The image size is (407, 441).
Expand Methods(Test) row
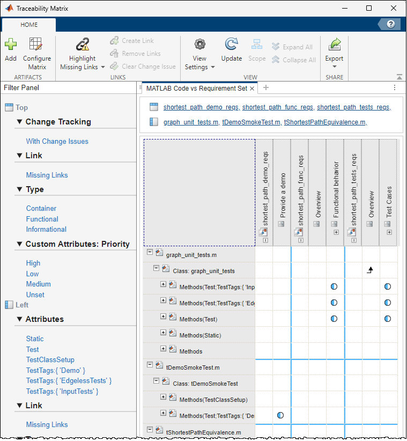click(163, 316)
